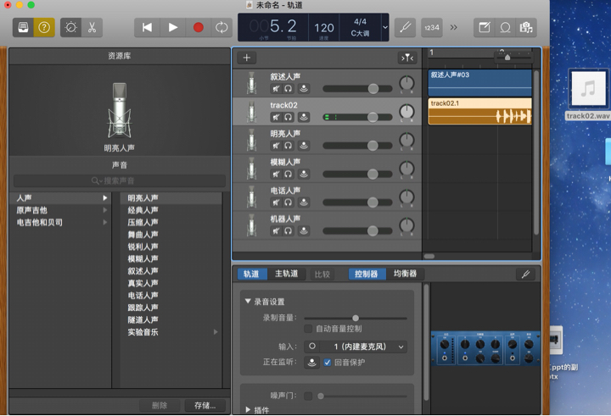Open Smart Controls dial button
The image size is (611, 416).
(71, 27)
